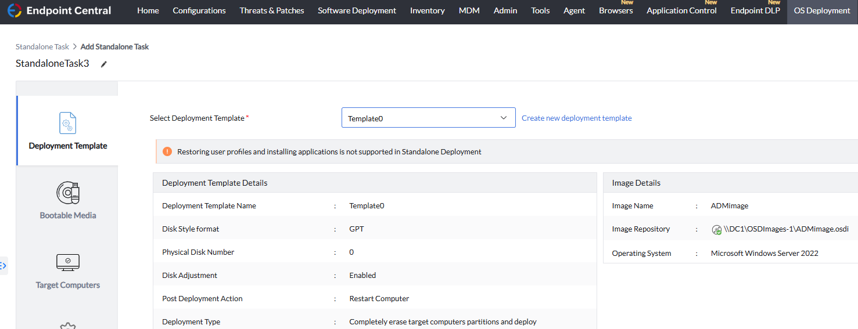This screenshot has width=858, height=329.
Task: Click the Deployment Type label
Action: pyautogui.click(x=191, y=321)
